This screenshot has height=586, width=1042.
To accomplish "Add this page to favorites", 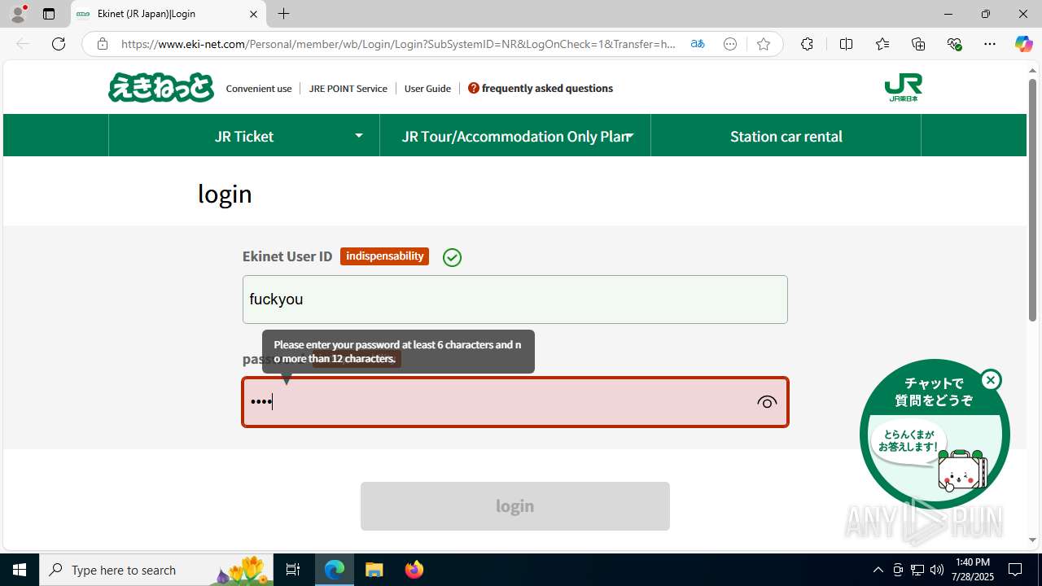I will [x=764, y=44].
